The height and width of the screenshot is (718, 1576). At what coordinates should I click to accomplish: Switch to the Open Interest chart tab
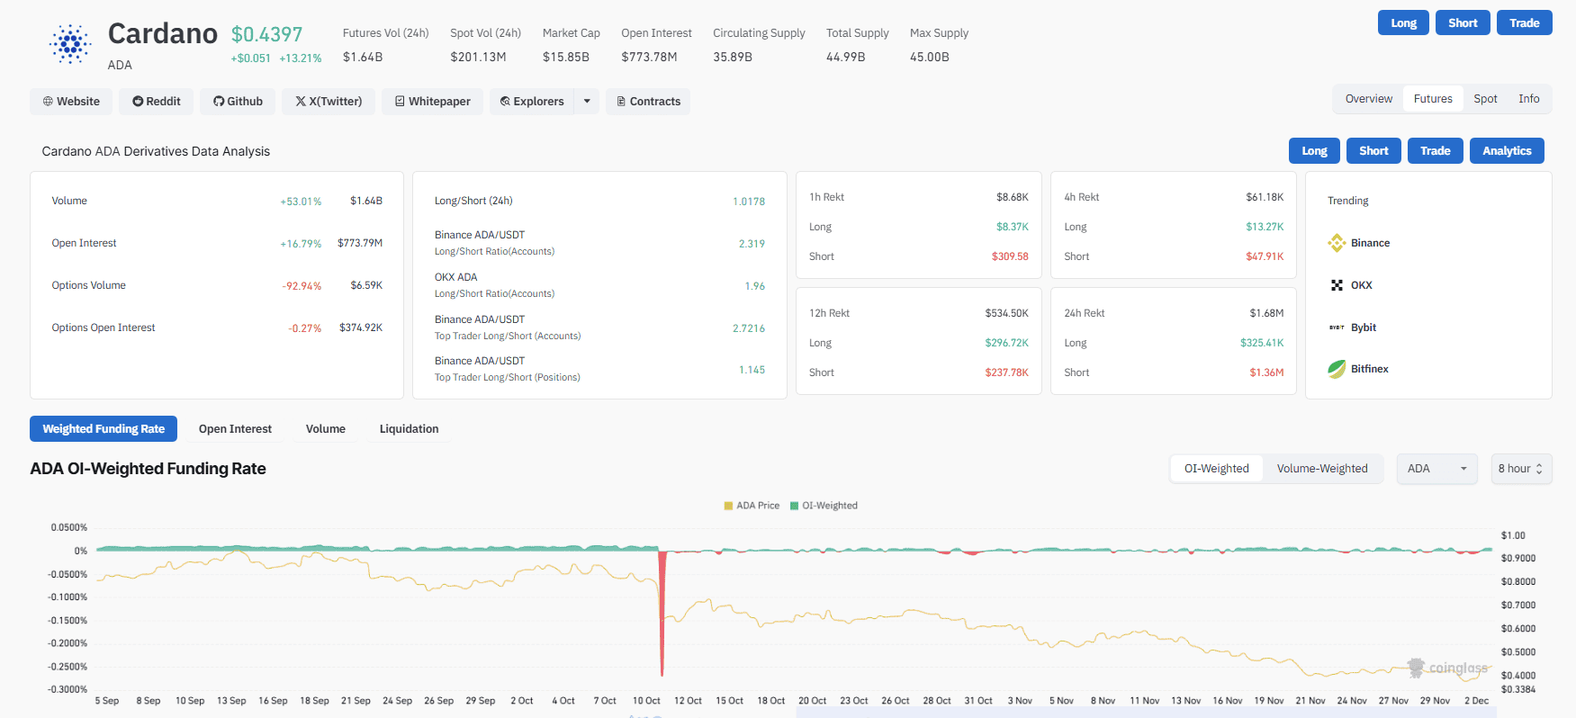click(235, 429)
